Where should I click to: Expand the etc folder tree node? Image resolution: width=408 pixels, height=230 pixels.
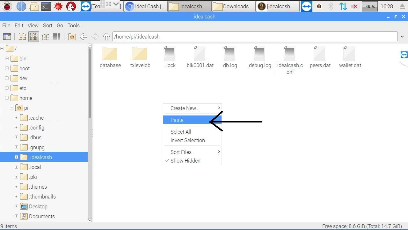(7, 88)
